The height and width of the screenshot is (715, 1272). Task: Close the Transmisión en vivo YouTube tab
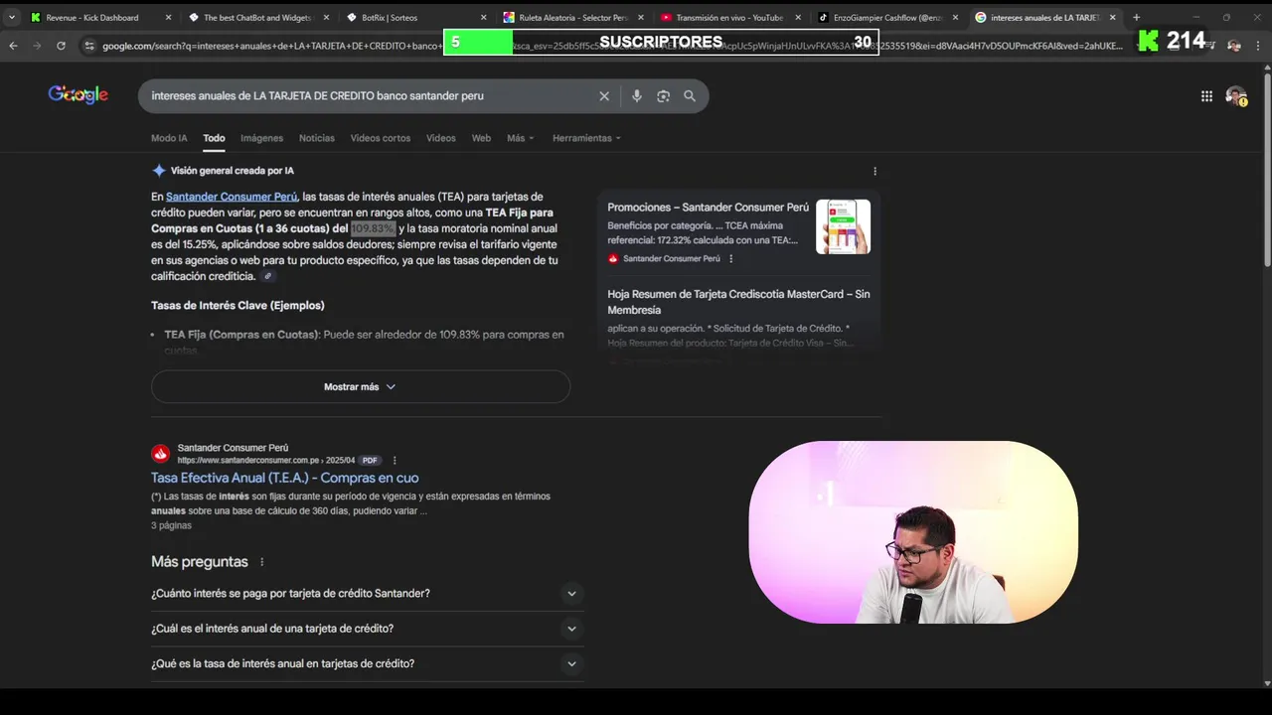798,18
